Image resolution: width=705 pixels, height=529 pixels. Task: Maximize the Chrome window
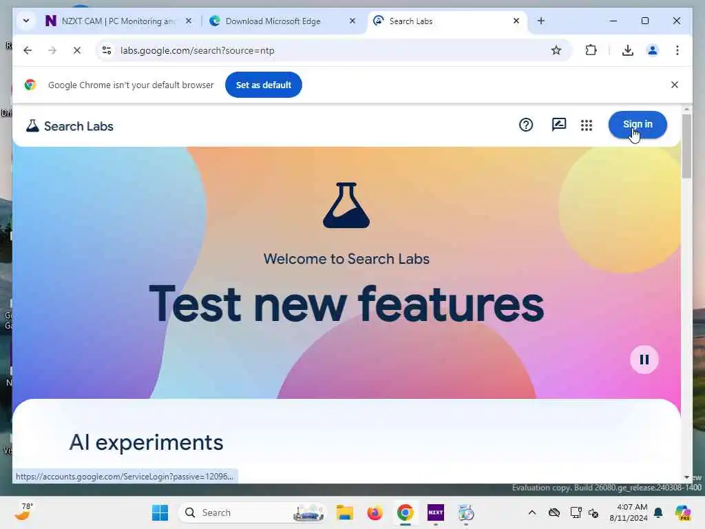pos(644,21)
